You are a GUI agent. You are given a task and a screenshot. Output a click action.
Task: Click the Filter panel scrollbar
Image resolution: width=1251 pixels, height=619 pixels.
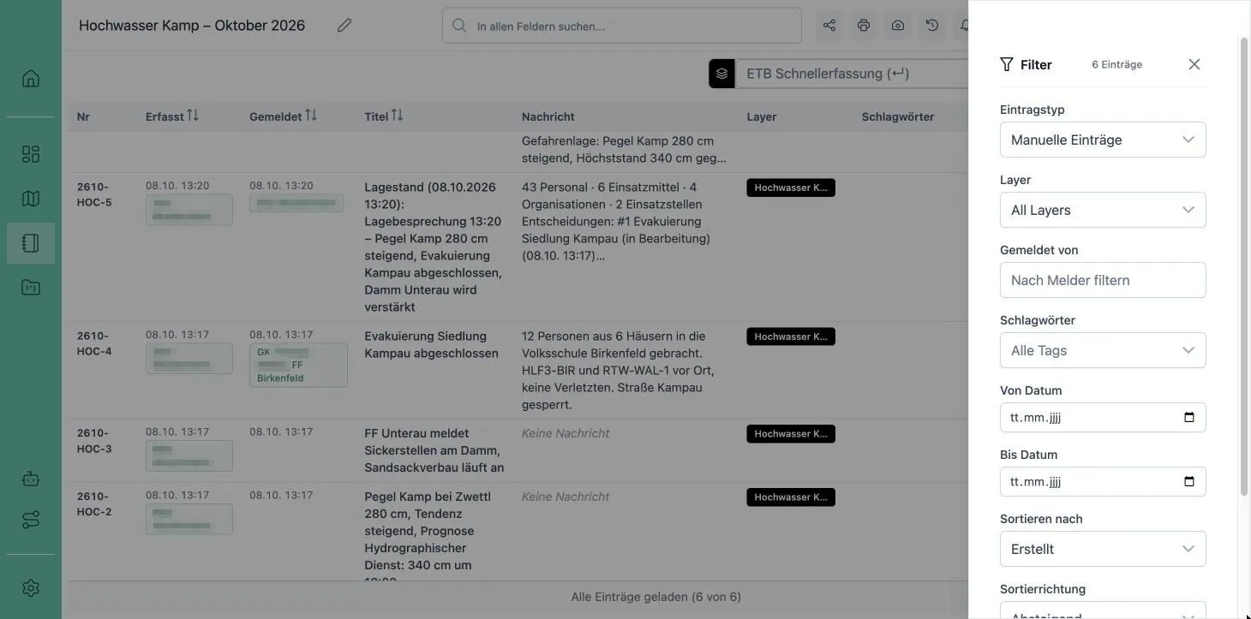pos(1244,265)
